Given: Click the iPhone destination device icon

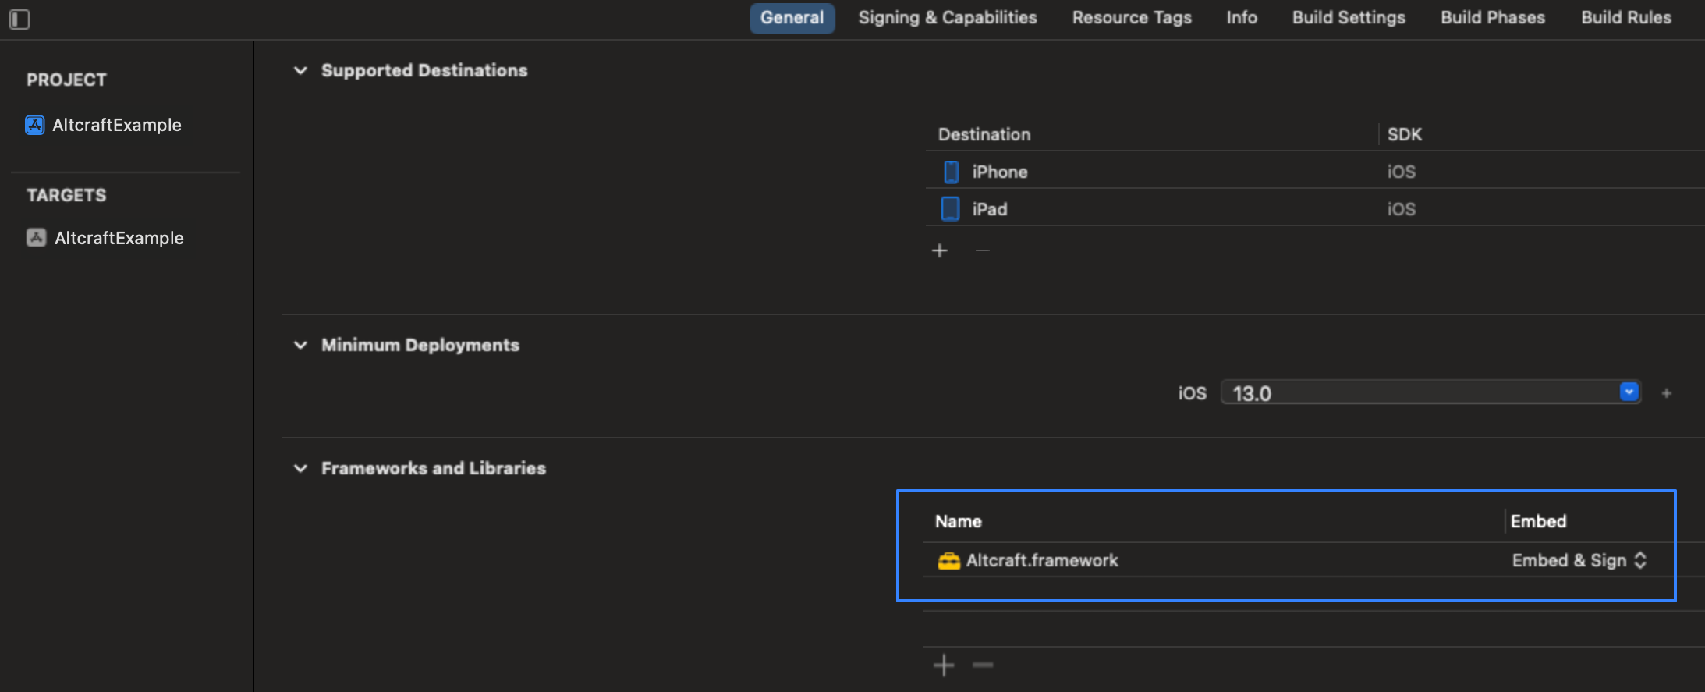Looking at the screenshot, I should tap(951, 172).
